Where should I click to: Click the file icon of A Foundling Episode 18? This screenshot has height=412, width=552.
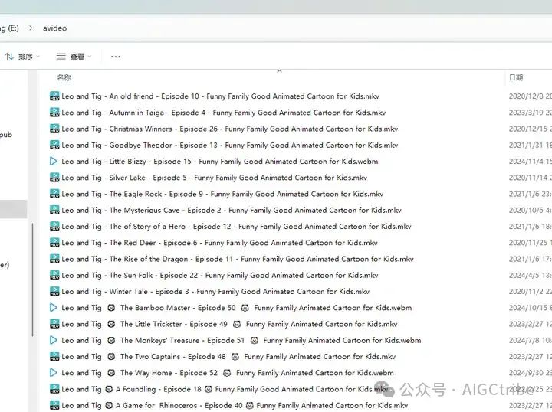click(54, 389)
